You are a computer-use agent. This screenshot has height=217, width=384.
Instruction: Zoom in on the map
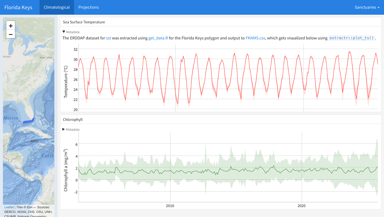click(10, 26)
